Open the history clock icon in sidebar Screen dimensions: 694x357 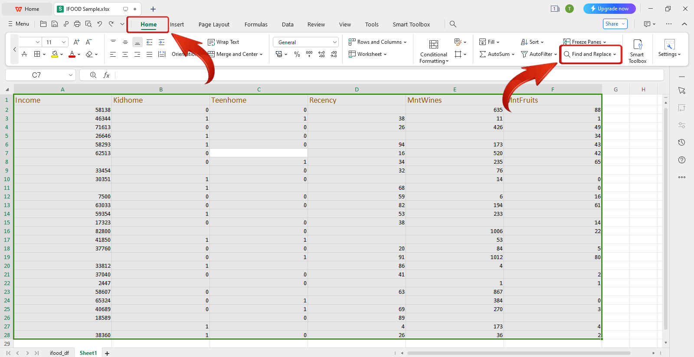tap(682, 143)
